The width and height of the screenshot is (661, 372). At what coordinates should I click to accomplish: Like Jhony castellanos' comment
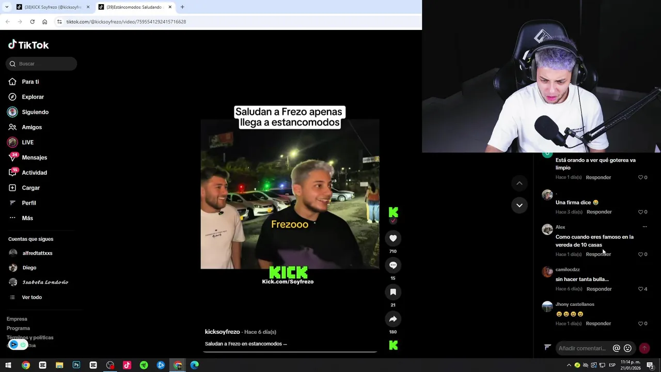point(641,323)
